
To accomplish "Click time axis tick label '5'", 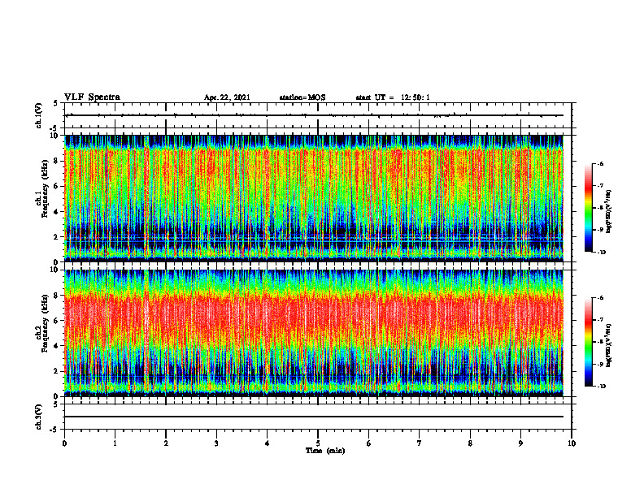I will [318, 443].
